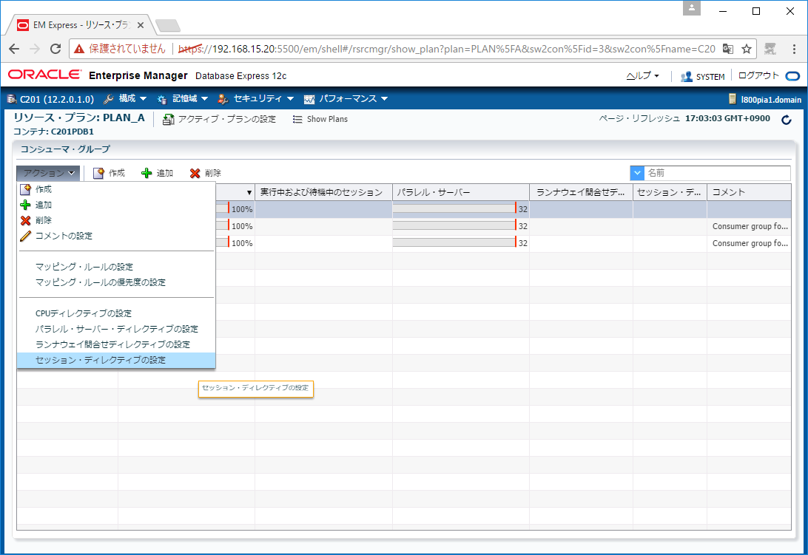808x555 pixels.
Task: Click ランナウェイ問合せデ... column header
Action: click(x=582, y=192)
